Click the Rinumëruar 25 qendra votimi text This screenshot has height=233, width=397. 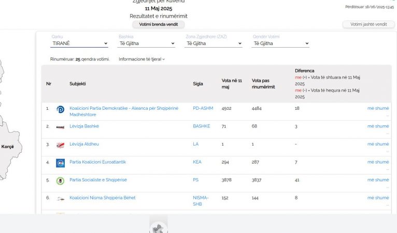80,59
